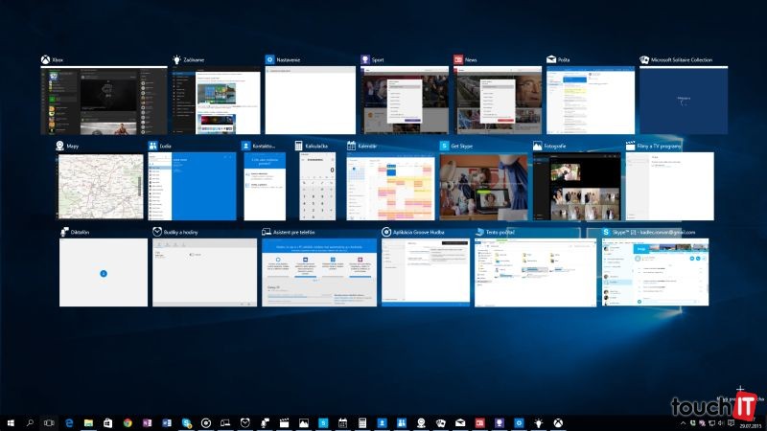Show hidden system tray icons
767x431 pixels.
[x=683, y=422]
